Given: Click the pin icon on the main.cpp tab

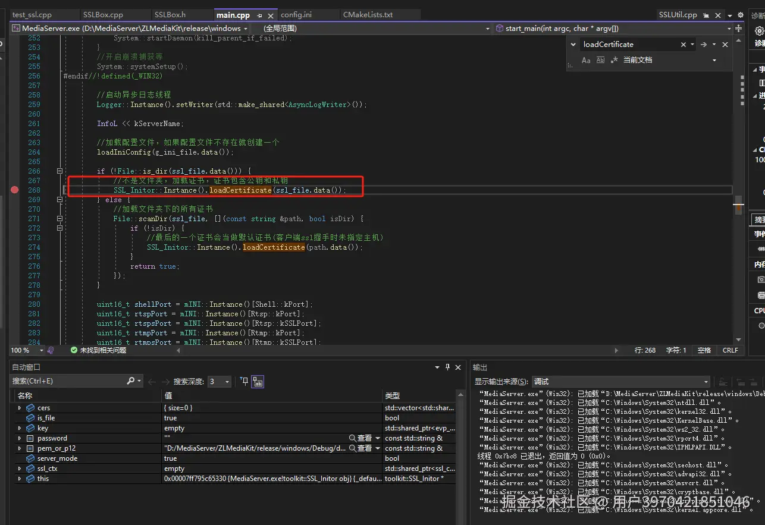Looking at the screenshot, I should point(259,15).
